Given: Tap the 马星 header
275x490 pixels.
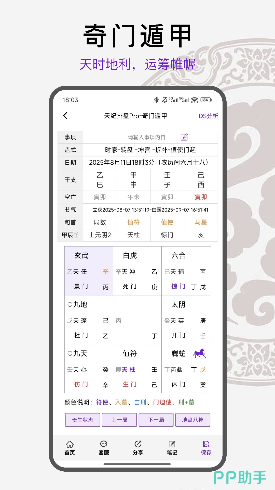Looking at the screenshot, I should [x=201, y=222].
